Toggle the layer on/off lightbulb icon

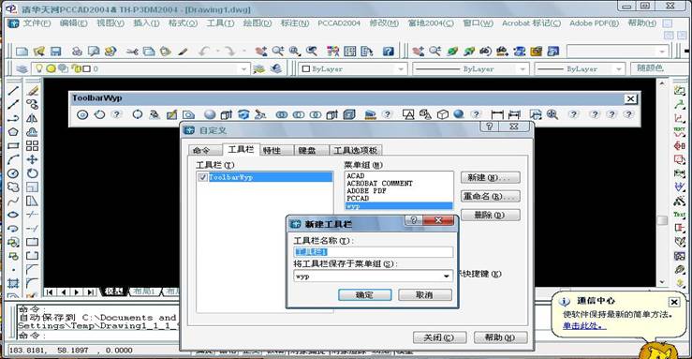click(39, 68)
